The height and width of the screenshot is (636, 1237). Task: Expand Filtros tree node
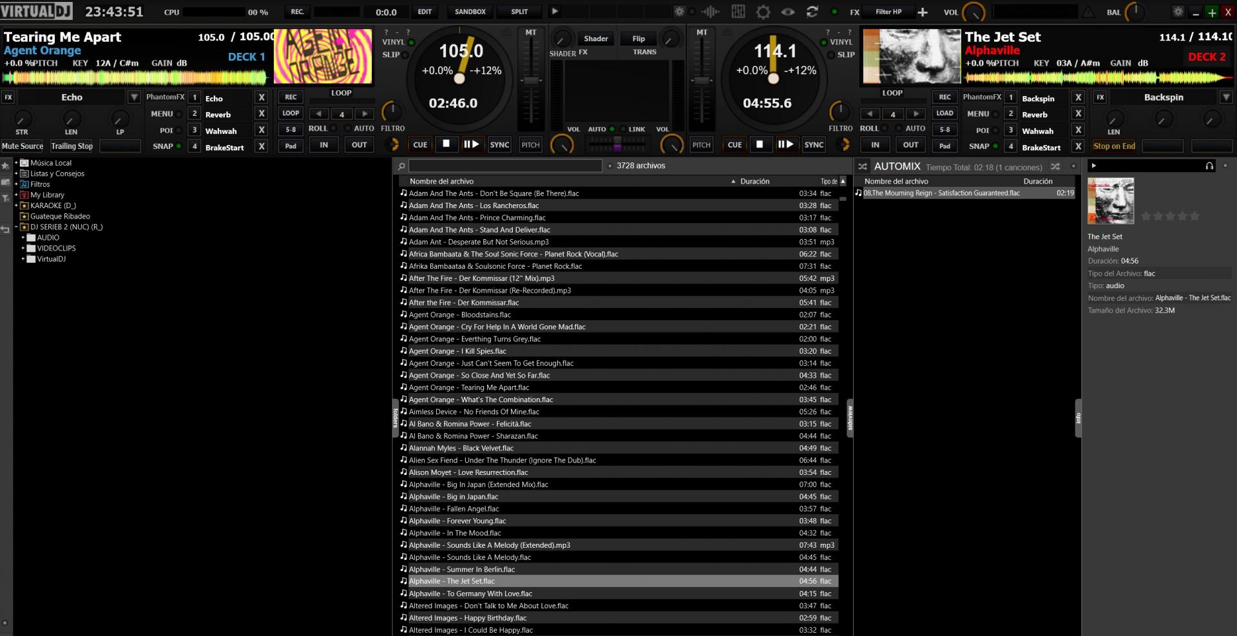[x=16, y=184]
